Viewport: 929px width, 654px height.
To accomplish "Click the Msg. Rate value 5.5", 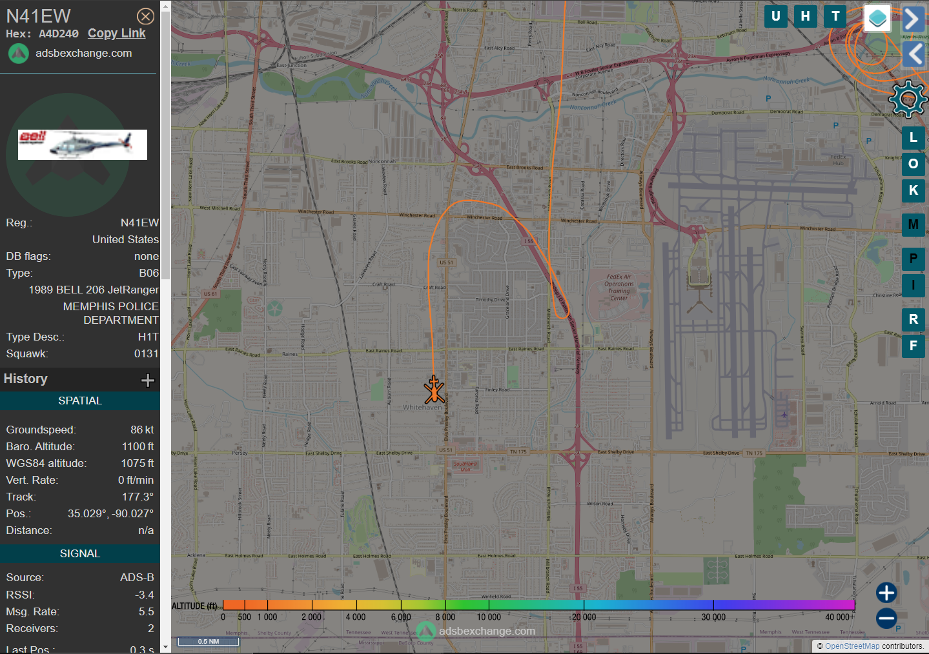I will [x=147, y=611].
